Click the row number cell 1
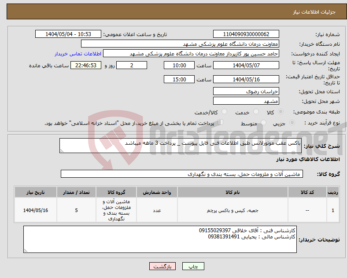This screenshot has width=347, height=278. click(x=333, y=210)
